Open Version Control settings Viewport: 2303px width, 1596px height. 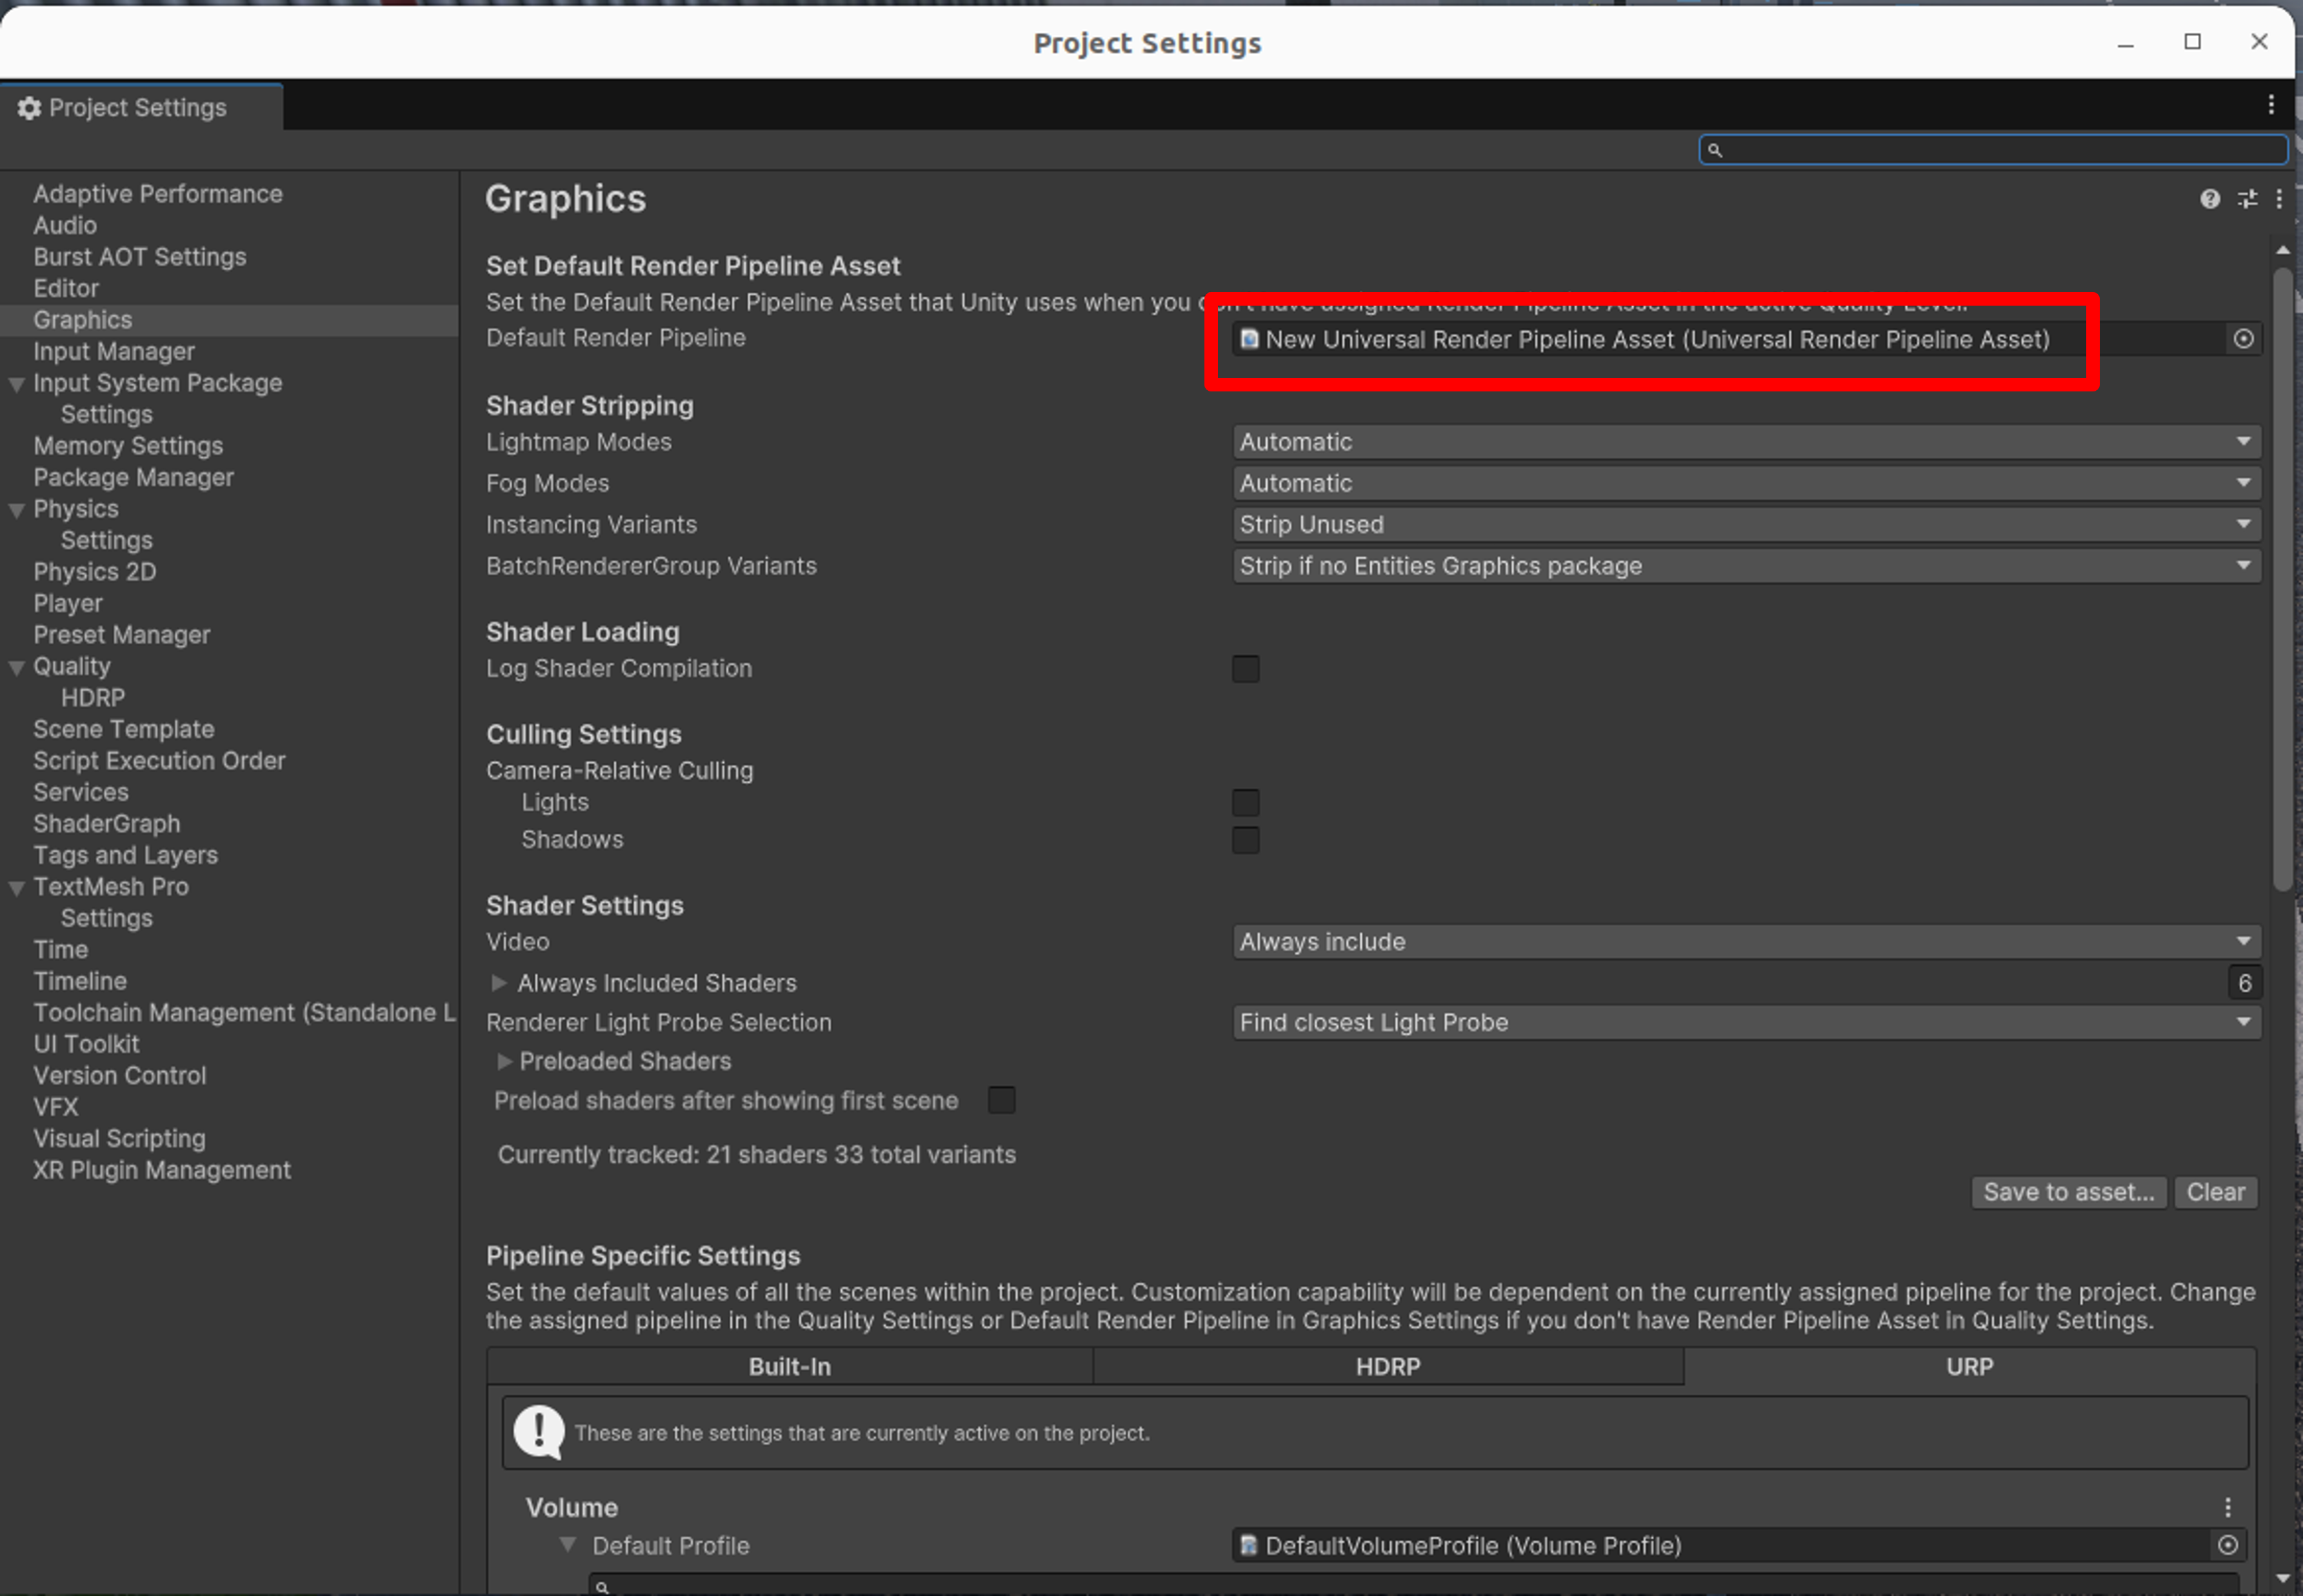click(119, 1075)
